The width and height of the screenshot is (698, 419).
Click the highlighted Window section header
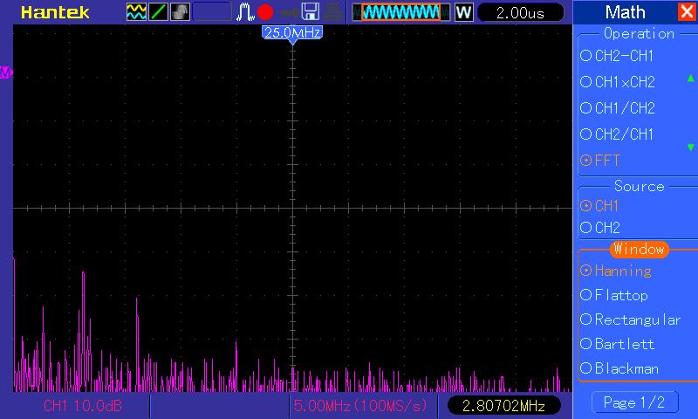(639, 249)
